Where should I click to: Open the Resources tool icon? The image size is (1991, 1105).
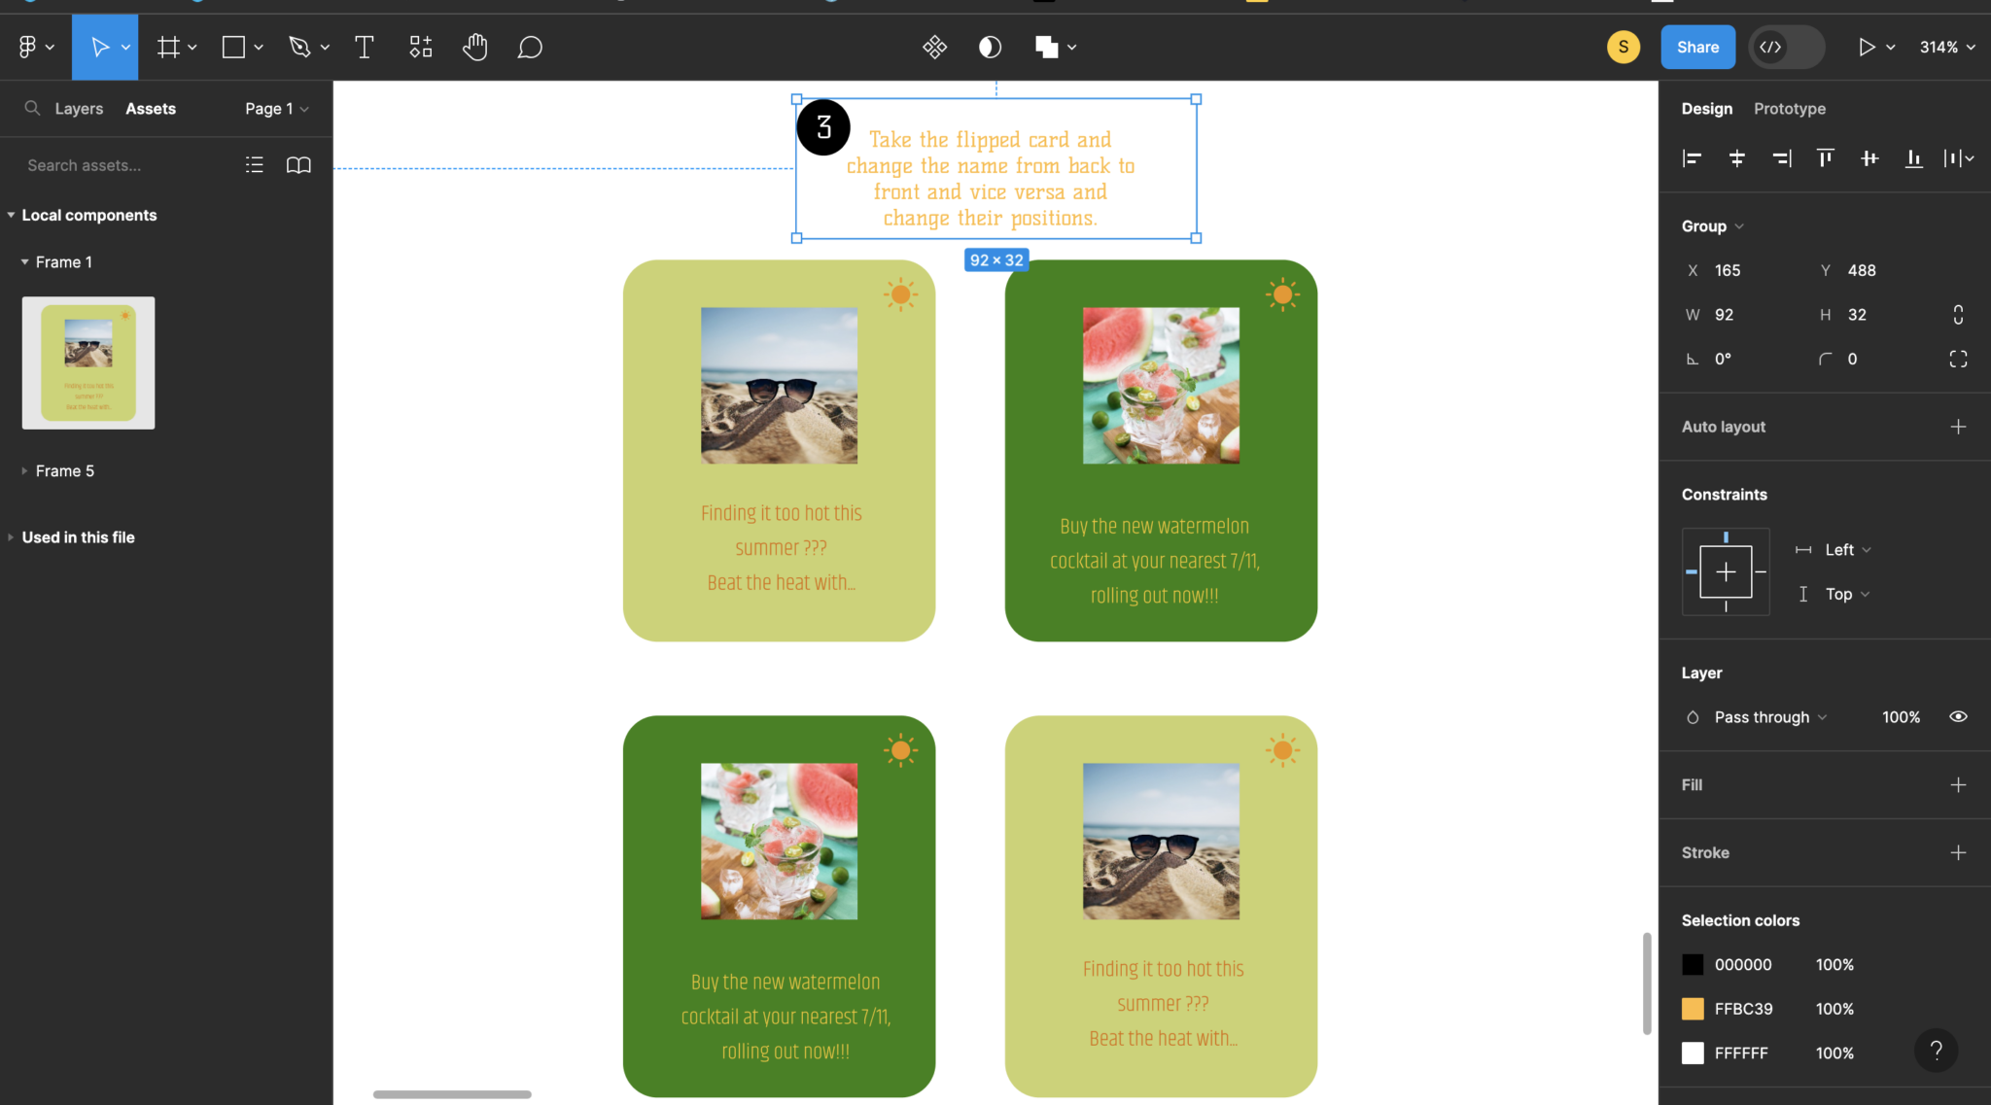(x=420, y=47)
